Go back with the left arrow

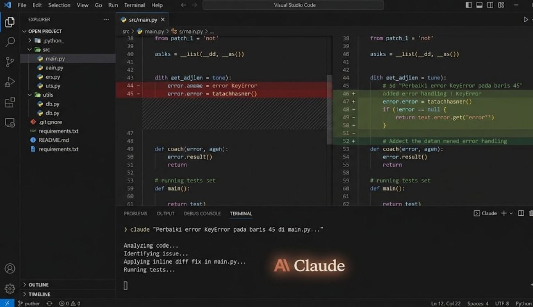coord(184,5)
